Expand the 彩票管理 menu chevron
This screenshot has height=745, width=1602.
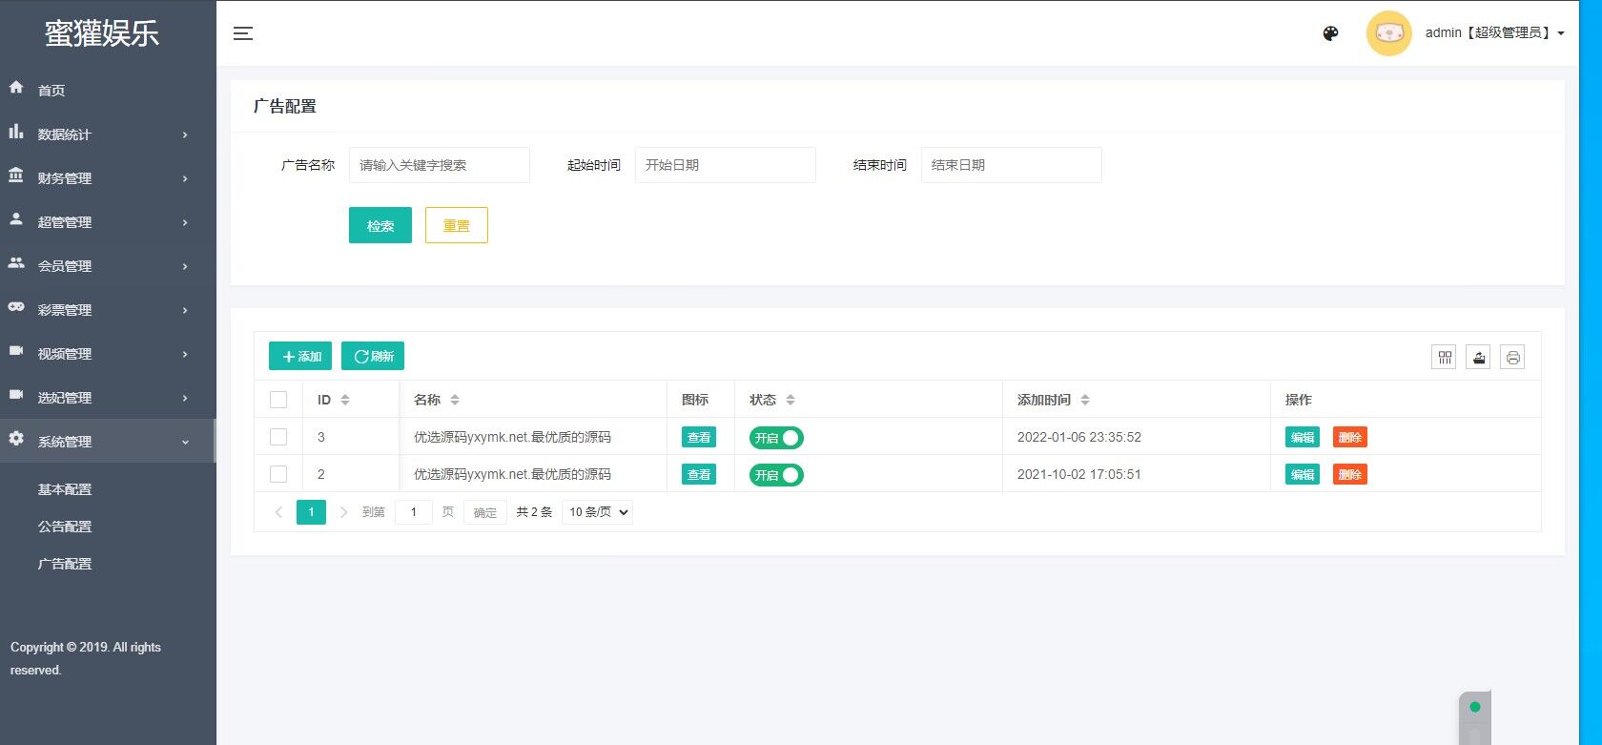185,310
